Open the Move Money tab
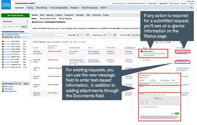197x125 pixels. [42, 8]
